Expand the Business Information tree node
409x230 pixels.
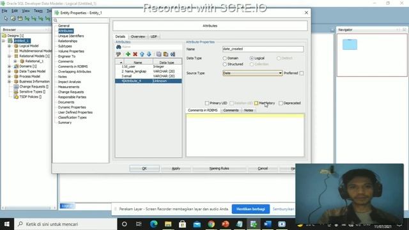click(10, 81)
